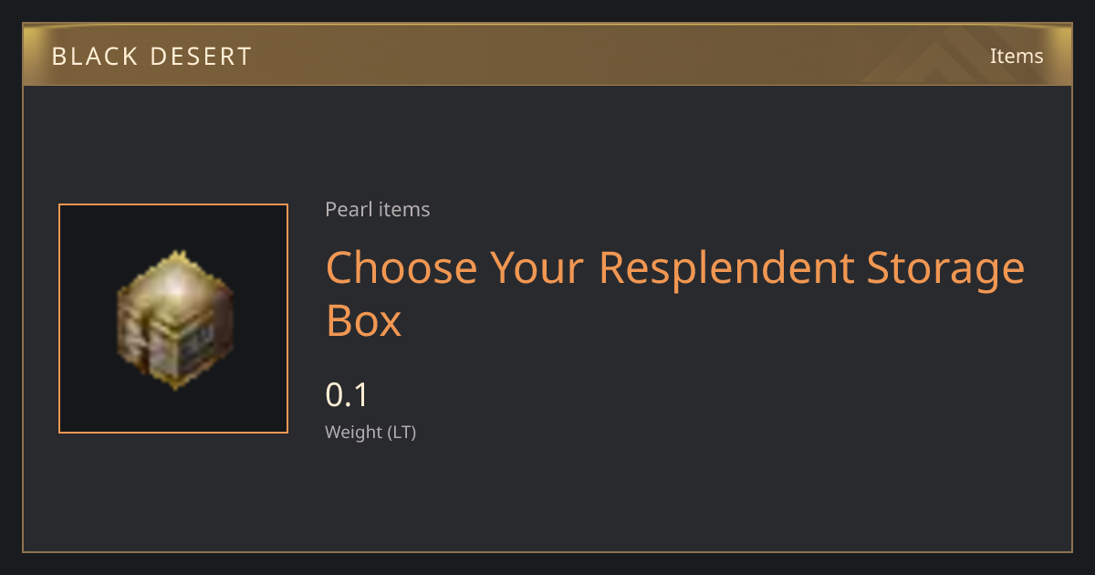Click the Choose Your Resplendent Storage heading
The image size is (1095, 575).
(675, 267)
